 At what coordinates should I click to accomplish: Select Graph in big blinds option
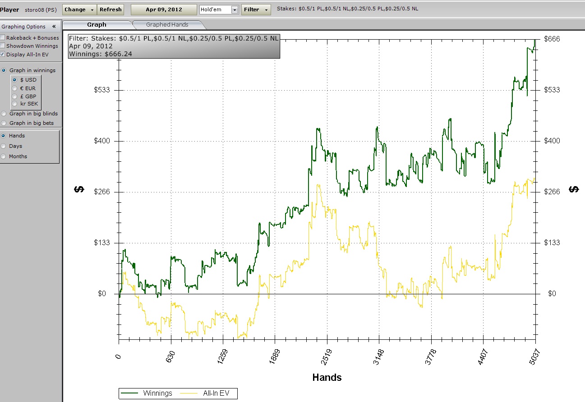(4, 114)
